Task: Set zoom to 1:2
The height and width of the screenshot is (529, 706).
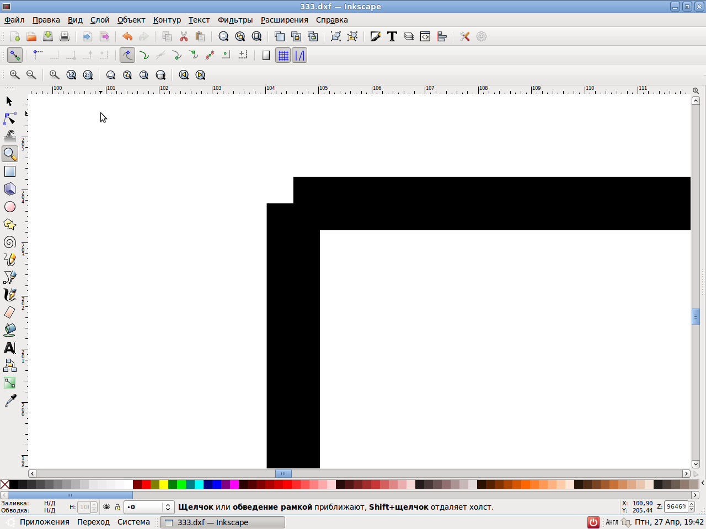Action: [71, 75]
